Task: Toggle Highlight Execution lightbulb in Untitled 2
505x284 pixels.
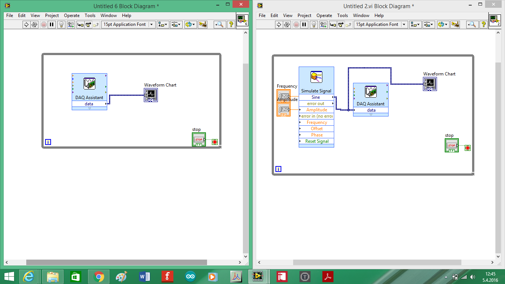Action: (x=314, y=24)
